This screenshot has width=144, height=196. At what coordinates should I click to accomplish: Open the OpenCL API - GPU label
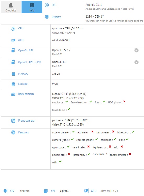29,62
